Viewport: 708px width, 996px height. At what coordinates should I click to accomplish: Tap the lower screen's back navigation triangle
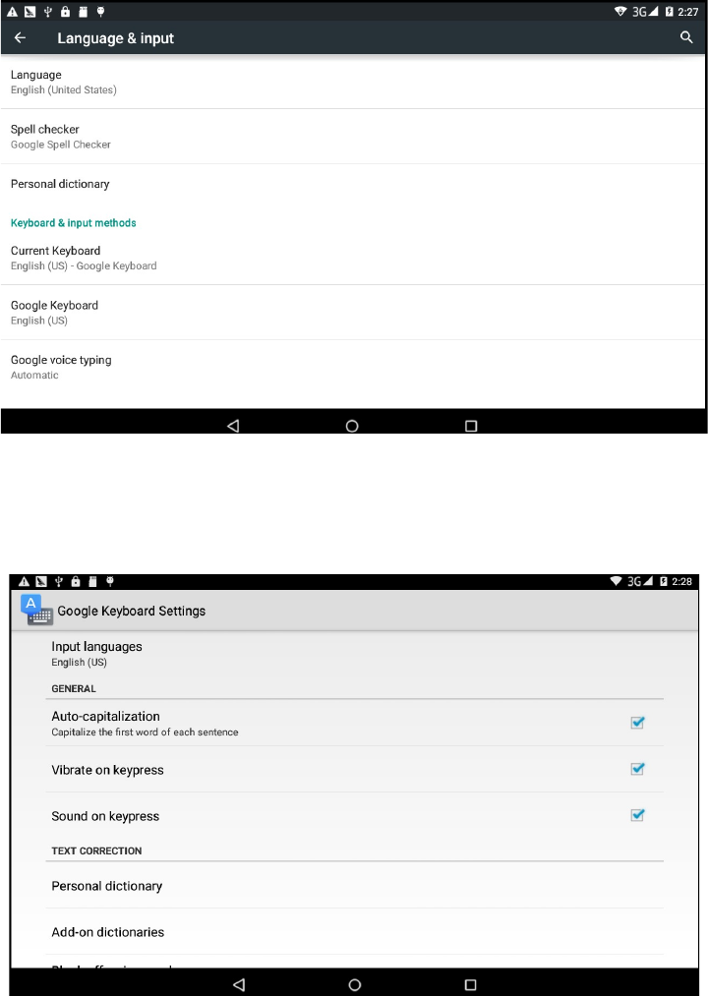pos(239,984)
